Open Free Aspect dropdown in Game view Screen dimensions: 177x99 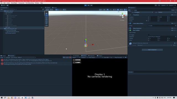[96, 57]
